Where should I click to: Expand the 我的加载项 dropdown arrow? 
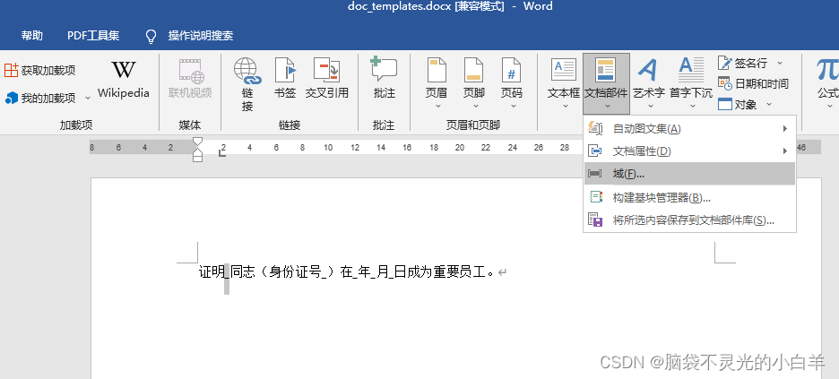pos(88,99)
